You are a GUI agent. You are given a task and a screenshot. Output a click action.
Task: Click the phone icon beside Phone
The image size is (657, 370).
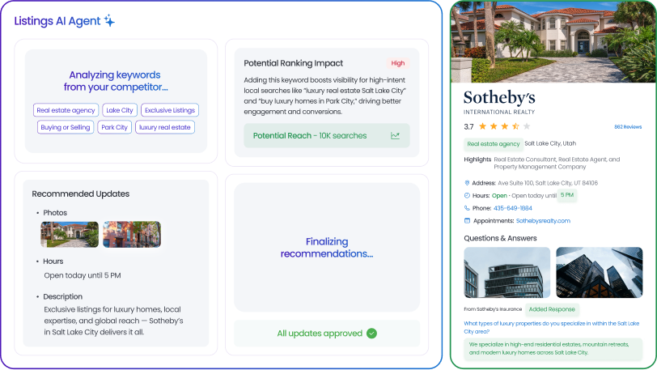pos(467,208)
